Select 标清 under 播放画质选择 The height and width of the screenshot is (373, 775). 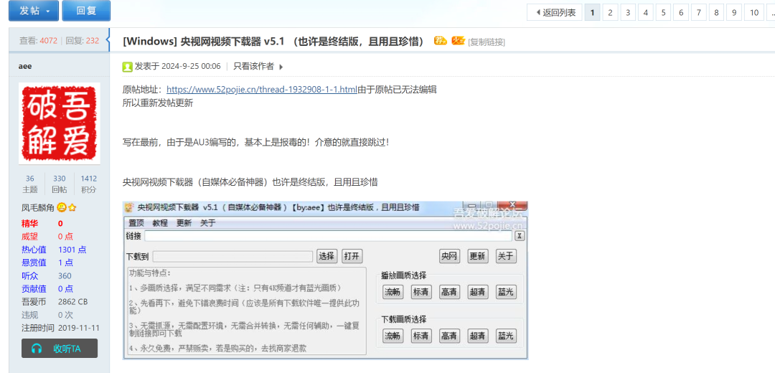[421, 292]
